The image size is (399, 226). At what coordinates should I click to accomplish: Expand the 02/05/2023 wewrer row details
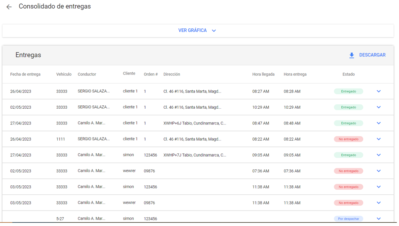(378, 171)
